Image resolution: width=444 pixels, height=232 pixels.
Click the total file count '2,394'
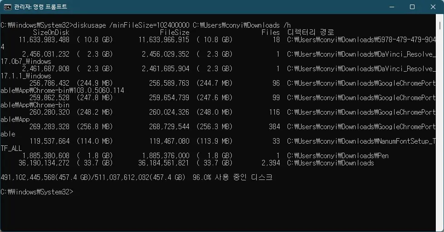[x=271, y=163]
